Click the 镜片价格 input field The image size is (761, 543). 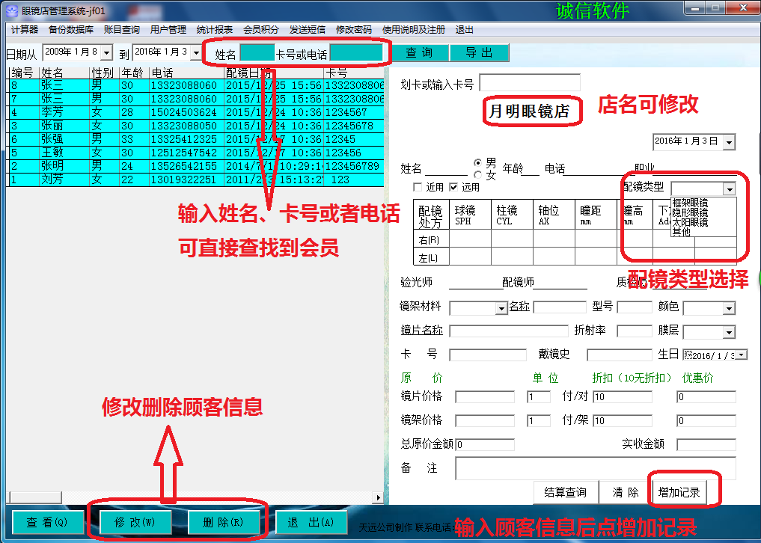485,396
